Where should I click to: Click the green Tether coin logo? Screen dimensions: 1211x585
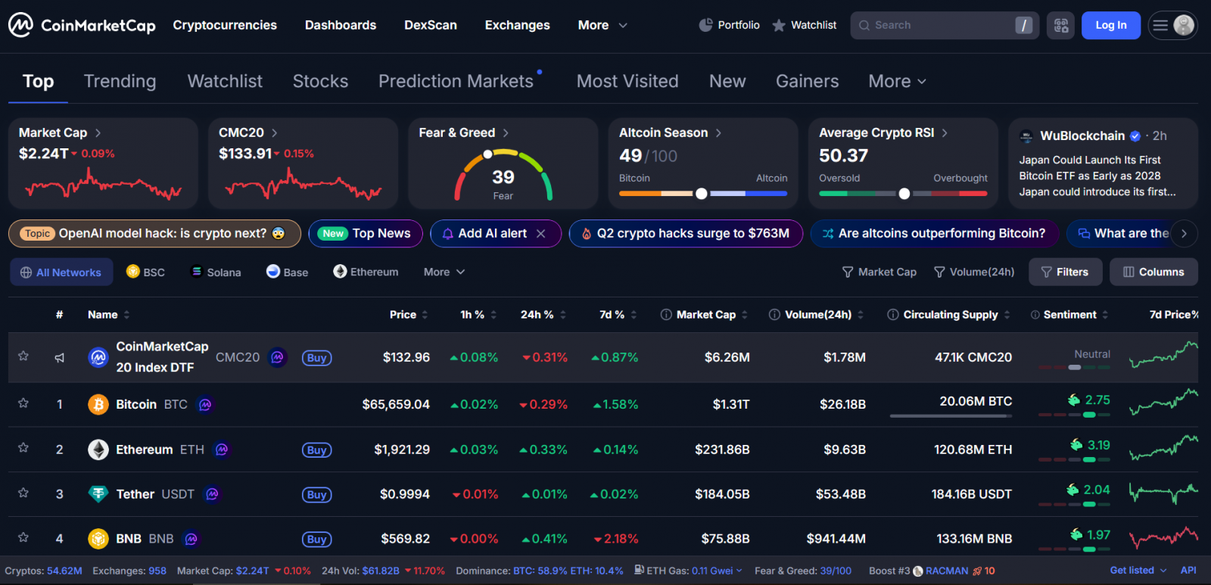[98, 494]
